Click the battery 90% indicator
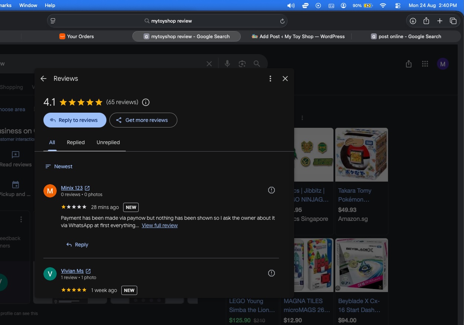This screenshot has width=464, height=325. 362,6
